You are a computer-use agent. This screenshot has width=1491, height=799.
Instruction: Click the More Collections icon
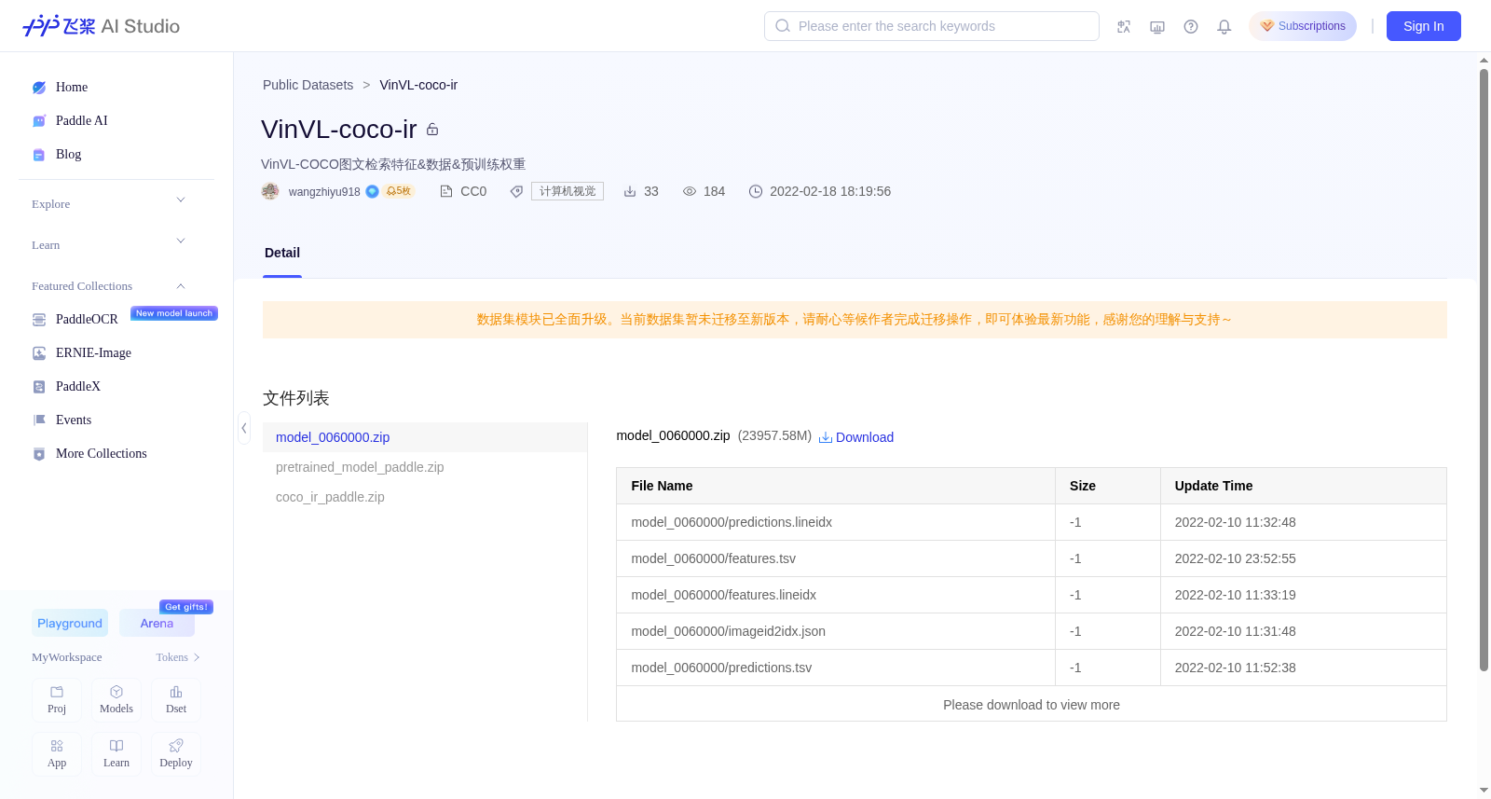(x=39, y=454)
